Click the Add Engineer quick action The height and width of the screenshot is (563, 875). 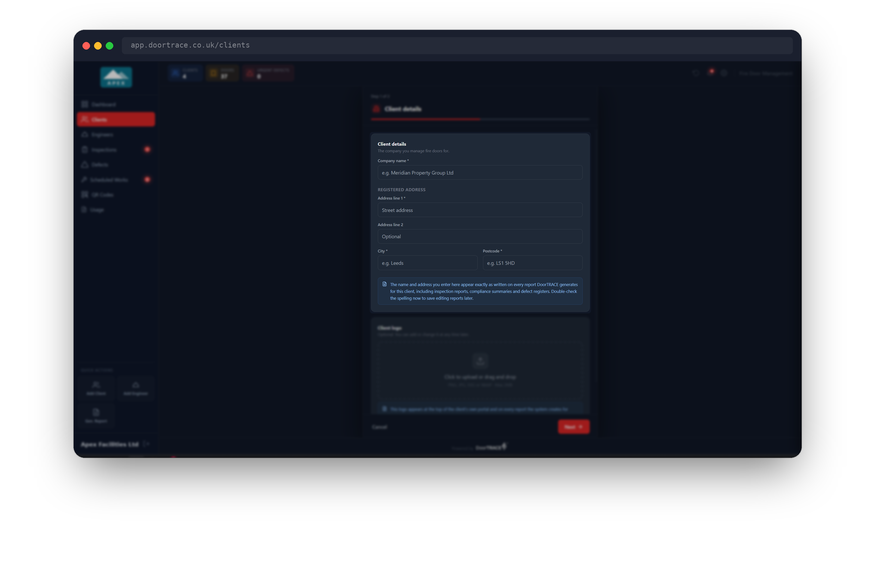(x=136, y=389)
